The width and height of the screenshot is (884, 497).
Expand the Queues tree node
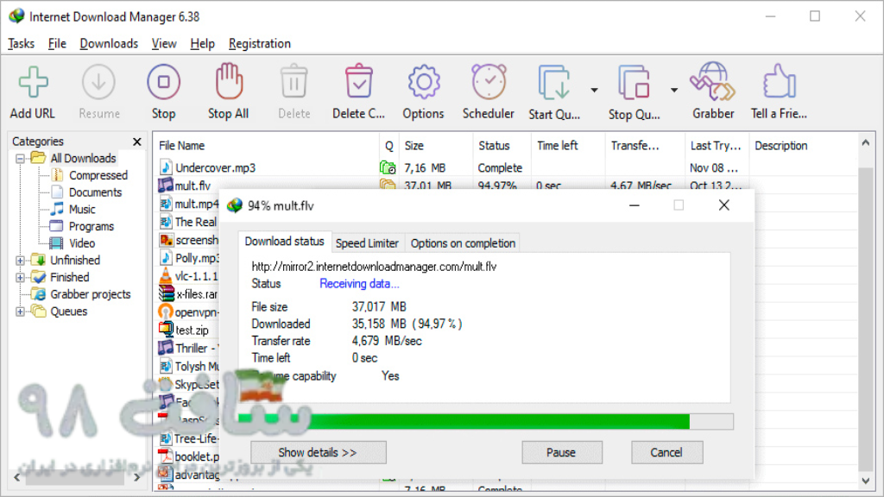click(21, 311)
